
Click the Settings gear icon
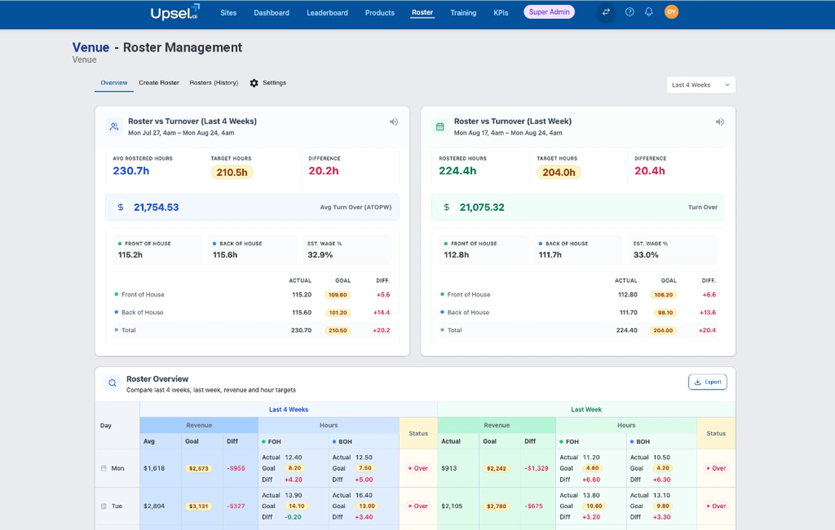point(254,83)
